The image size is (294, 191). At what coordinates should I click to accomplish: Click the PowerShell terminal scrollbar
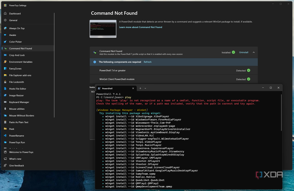(281, 113)
